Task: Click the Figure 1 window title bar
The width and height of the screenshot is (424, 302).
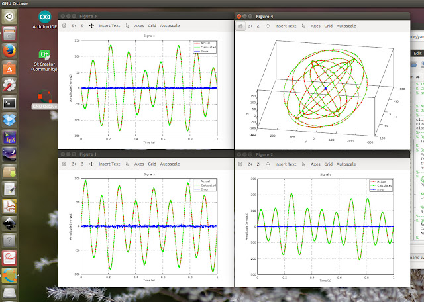Action: [146, 154]
